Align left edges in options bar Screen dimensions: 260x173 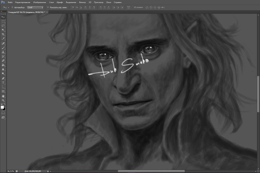[86, 8]
